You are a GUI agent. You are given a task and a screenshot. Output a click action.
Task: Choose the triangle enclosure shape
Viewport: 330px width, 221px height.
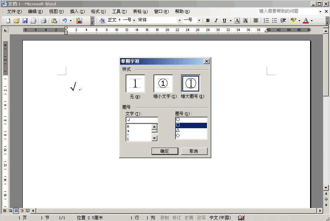tap(191, 130)
